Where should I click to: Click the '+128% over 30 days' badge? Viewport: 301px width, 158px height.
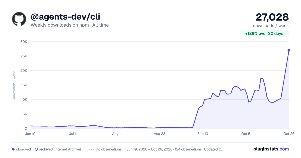pyautogui.click(x=264, y=34)
